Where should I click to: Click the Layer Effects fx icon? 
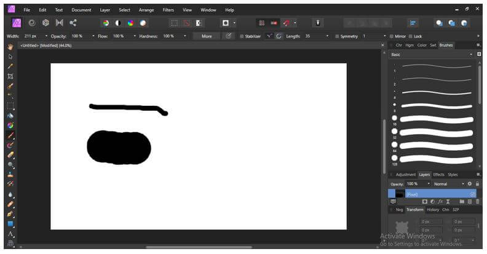[x=440, y=202]
